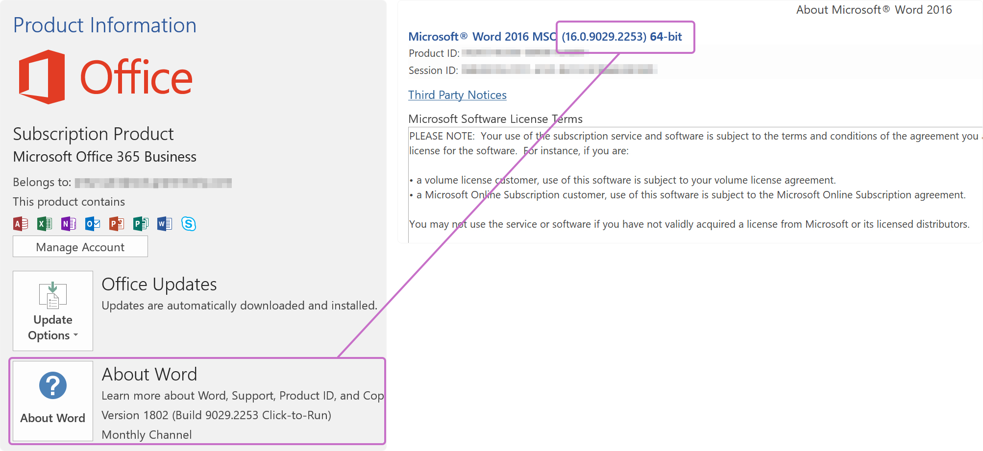The height and width of the screenshot is (451, 983).
Task: Click the Office Updates heading
Action: click(159, 285)
